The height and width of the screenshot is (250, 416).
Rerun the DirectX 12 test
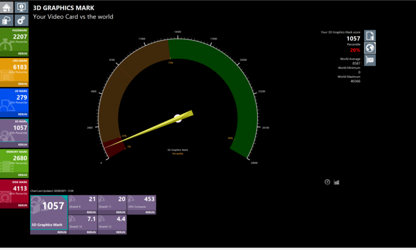(x=120, y=232)
